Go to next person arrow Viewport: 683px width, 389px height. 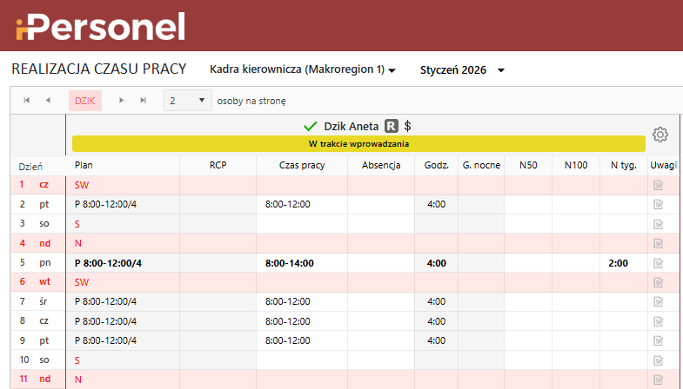pyautogui.click(x=123, y=101)
